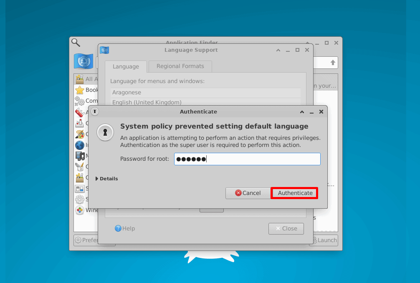Close Language Support via title bar X
The height and width of the screenshot is (283, 420).
click(x=307, y=50)
